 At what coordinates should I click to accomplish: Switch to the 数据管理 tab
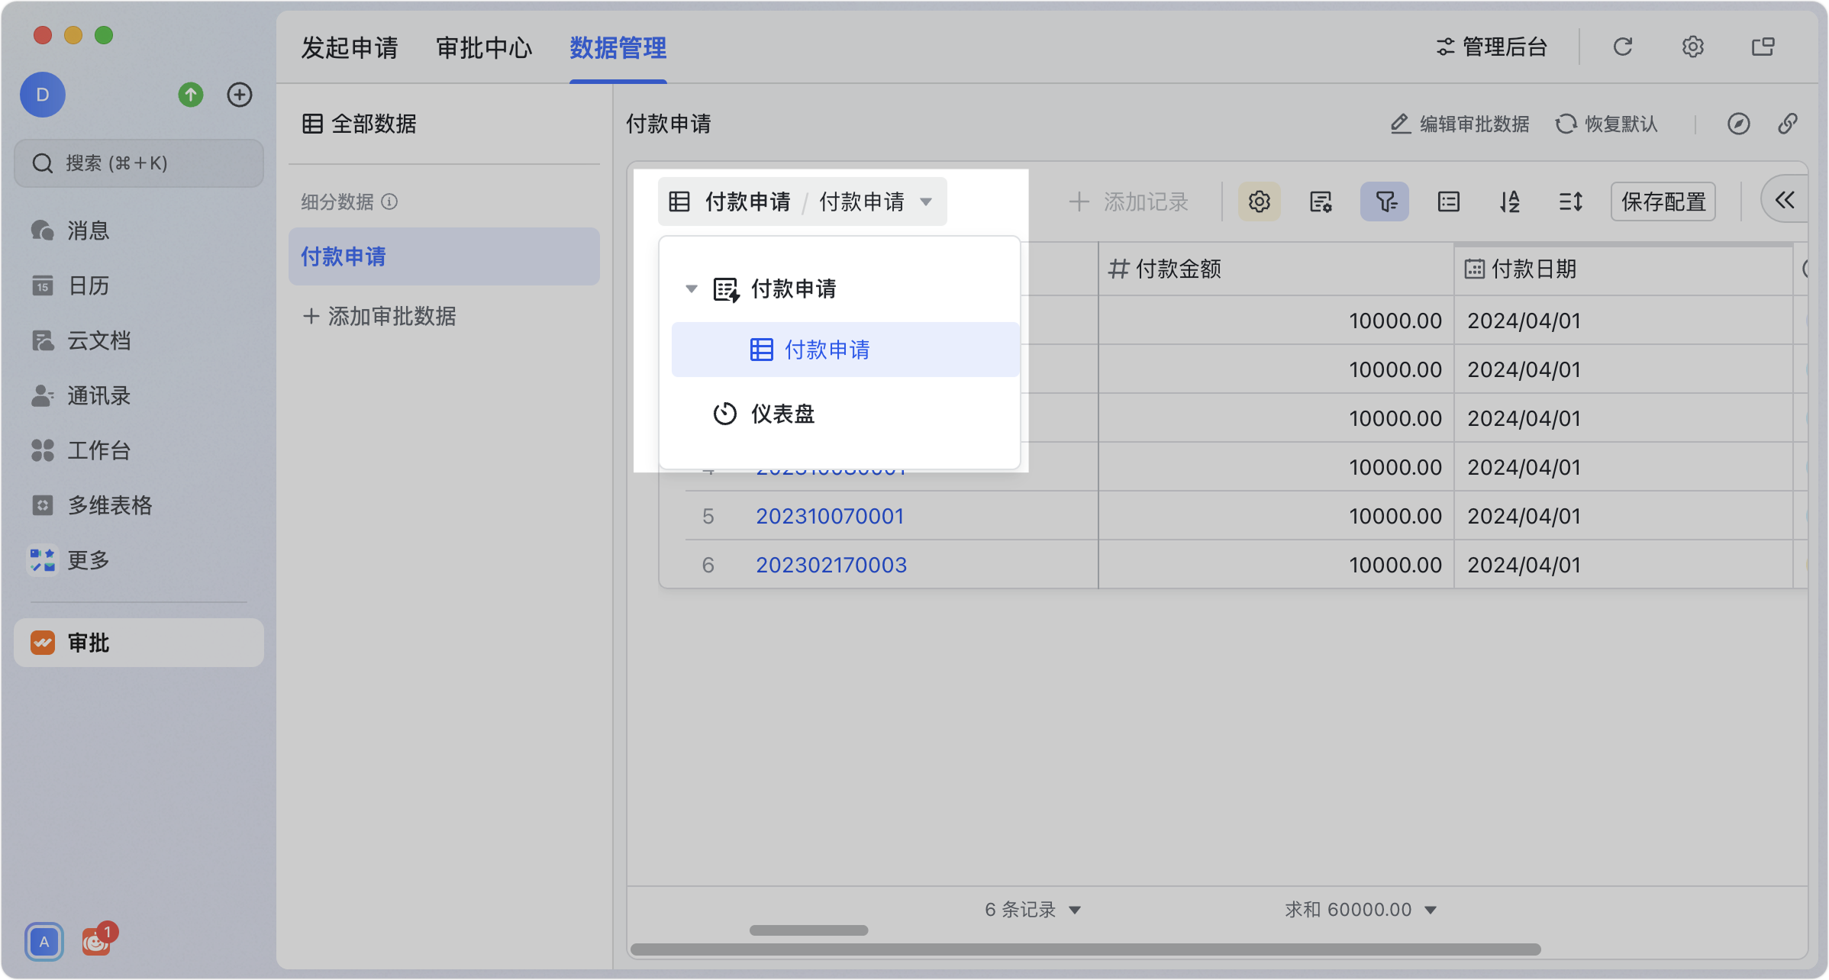click(x=618, y=47)
